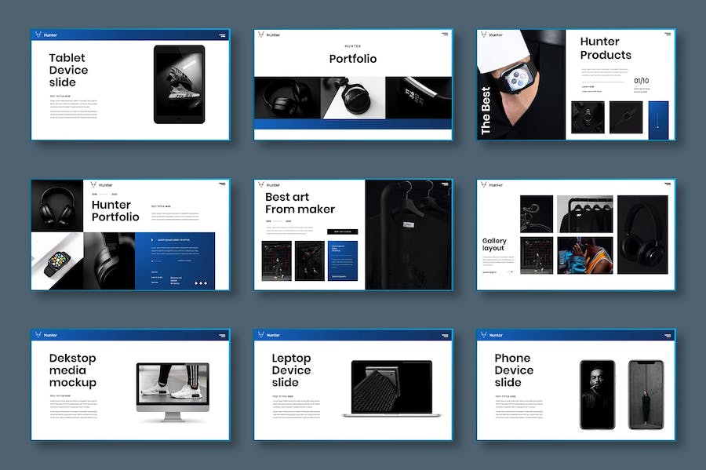The width and height of the screenshot is (706, 470).
Task: Click Hunter logo on Dekstop media mockup slide
Action: click(46, 335)
